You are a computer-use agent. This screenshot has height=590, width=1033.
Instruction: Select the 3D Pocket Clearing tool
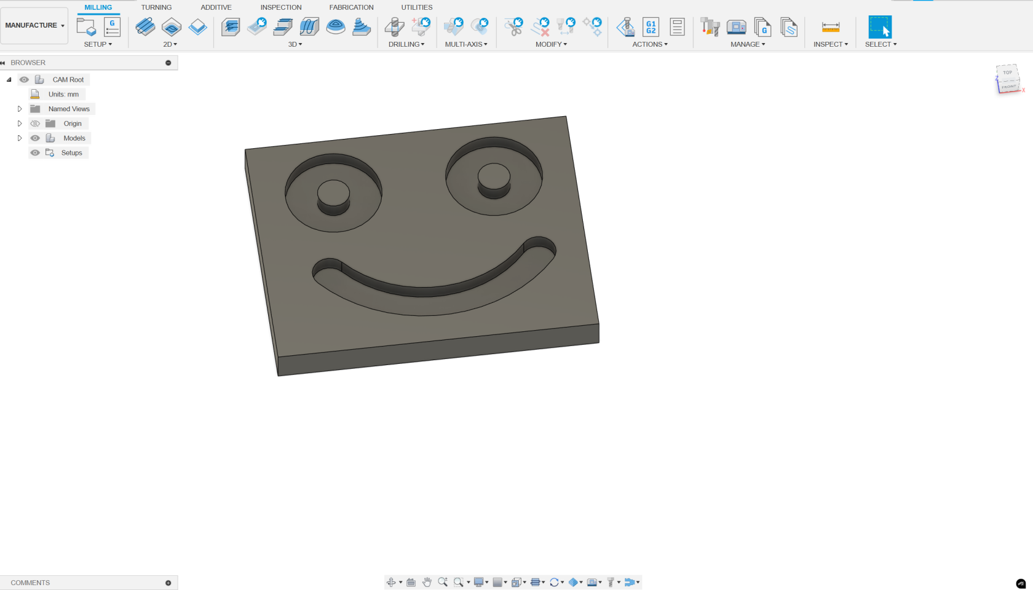(257, 27)
